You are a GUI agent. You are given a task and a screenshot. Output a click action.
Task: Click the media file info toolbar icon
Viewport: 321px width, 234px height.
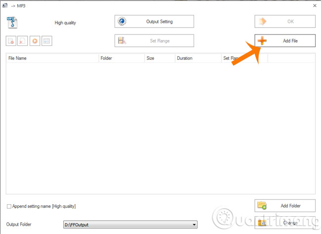(x=47, y=41)
